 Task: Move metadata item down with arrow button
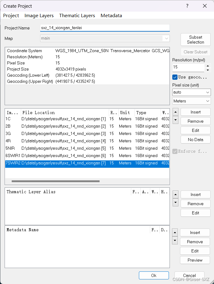175,240
